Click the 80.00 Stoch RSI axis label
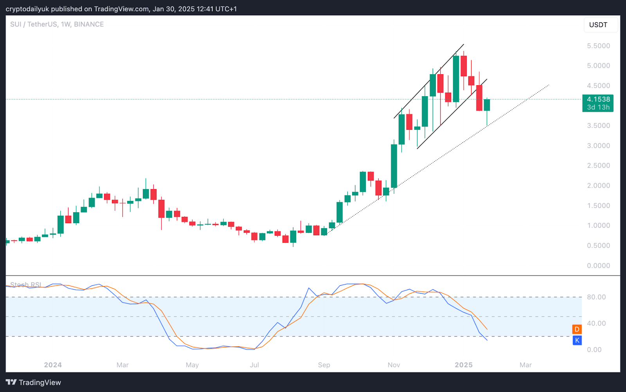 click(x=596, y=297)
